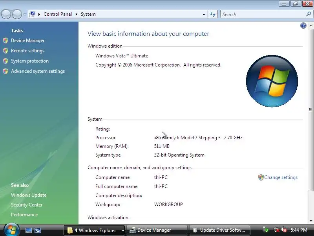The height and width of the screenshot is (236, 314).
Task: Click 'WORKGROUP' value text
Action: tap(168, 205)
